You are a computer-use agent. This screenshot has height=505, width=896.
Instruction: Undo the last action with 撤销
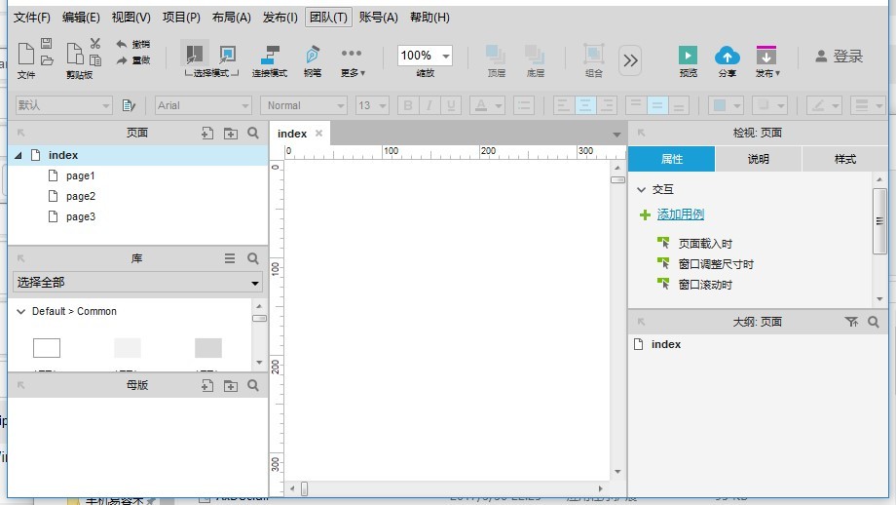[x=132, y=44]
